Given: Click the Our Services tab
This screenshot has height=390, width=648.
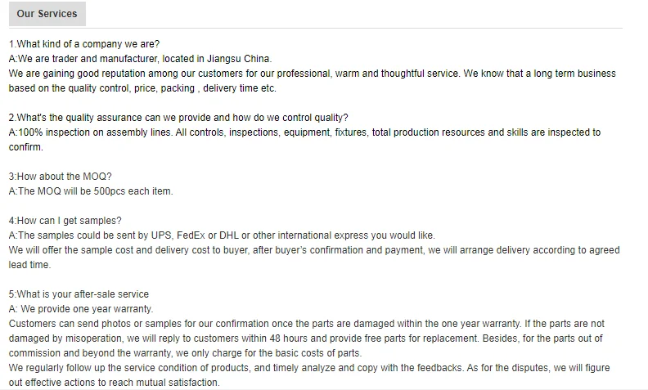Looking at the screenshot, I should [x=47, y=14].
